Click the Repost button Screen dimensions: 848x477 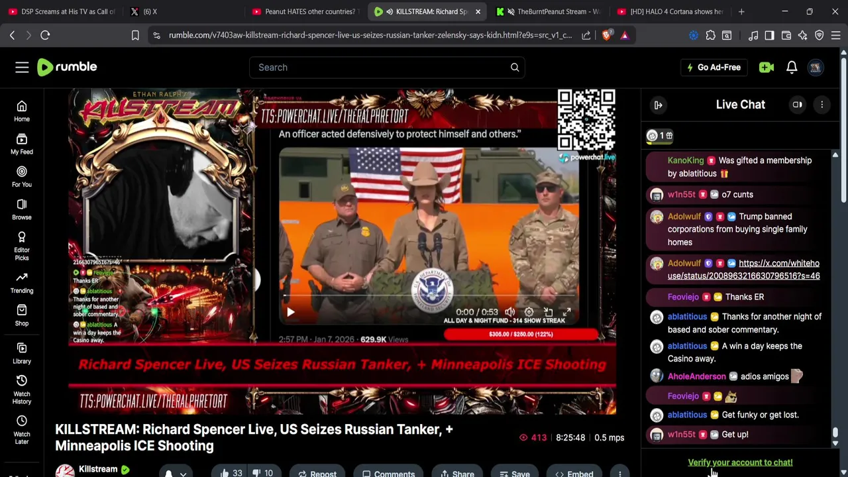coord(317,473)
